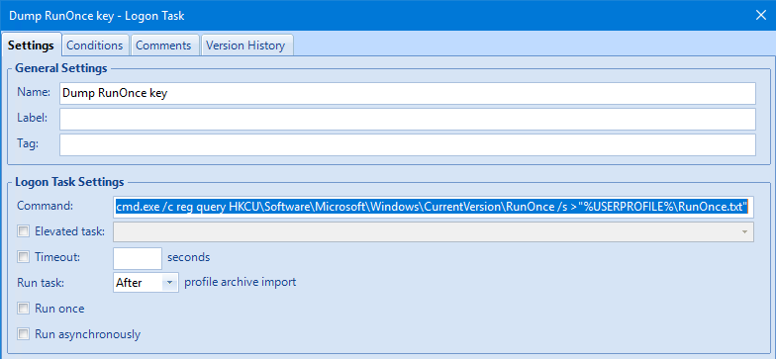Close the Logon Task dialog
Viewport: 776px width, 359px height.
(760, 16)
